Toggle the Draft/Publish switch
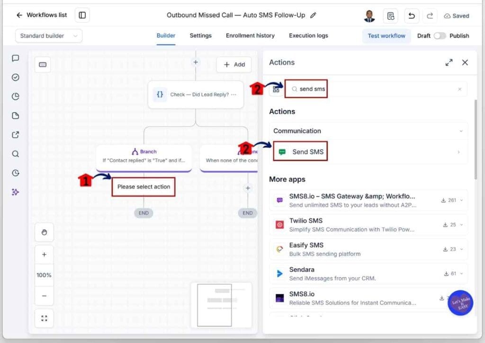Viewport: 485px width, 343px height. (440, 36)
